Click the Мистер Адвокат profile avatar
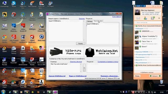 (137, 12)
